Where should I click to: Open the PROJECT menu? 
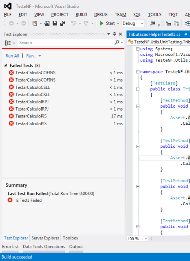pos(60,15)
